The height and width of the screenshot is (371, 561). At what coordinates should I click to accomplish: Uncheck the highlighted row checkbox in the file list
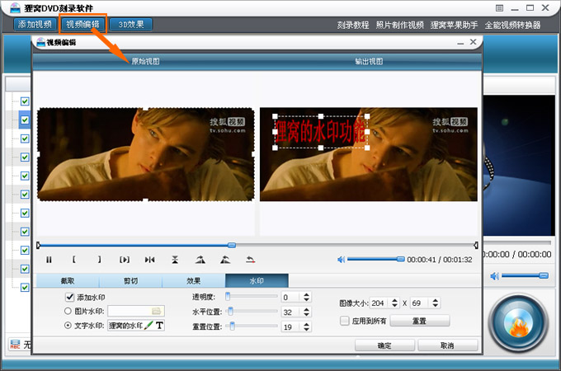(x=25, y=120)
